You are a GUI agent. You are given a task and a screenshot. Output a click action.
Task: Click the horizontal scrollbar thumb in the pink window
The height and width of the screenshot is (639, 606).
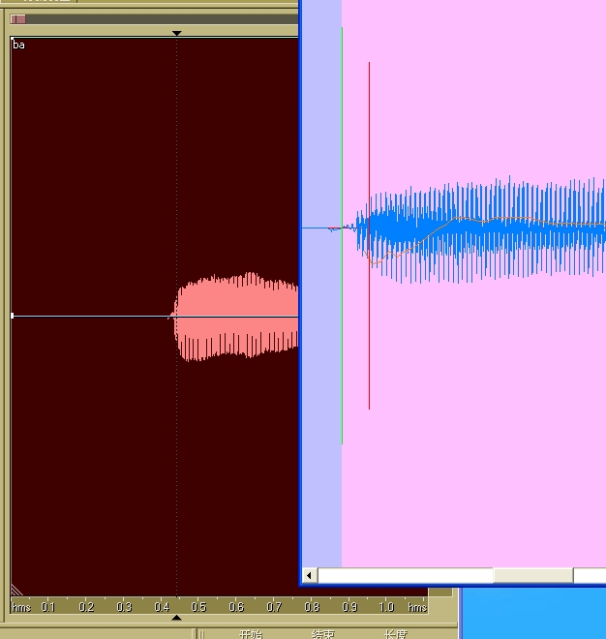533,575
